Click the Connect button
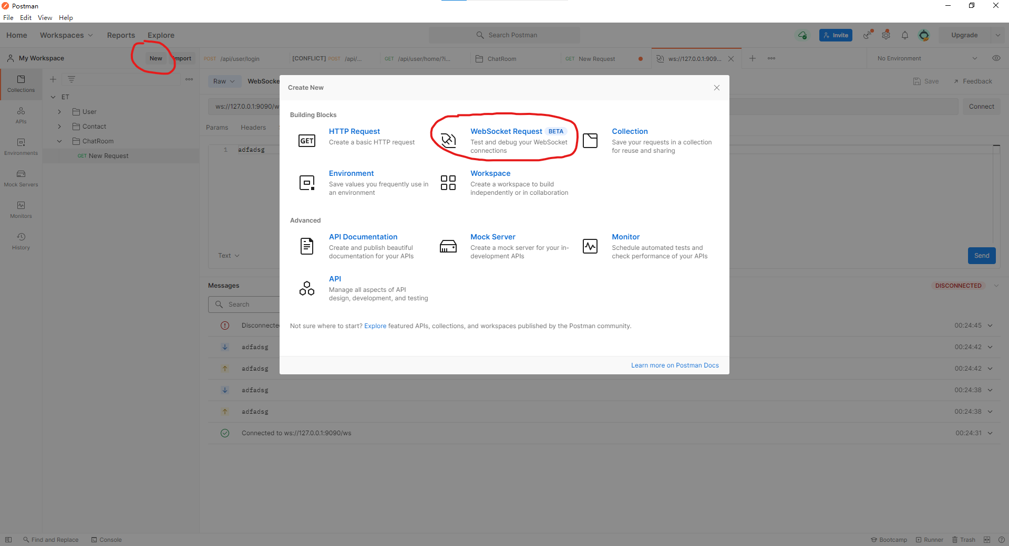 (981, 107)
